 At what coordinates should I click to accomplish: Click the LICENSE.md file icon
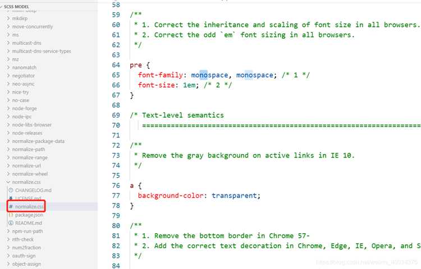[11, 198]
